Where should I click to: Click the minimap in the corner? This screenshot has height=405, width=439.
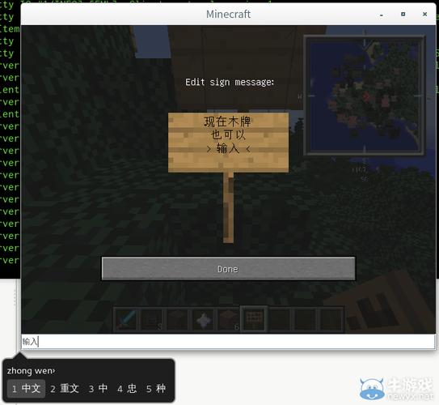(365, 96)
